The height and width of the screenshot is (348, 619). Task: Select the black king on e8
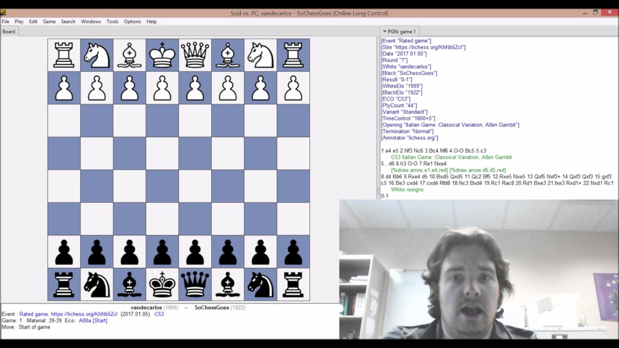[162, 284]
